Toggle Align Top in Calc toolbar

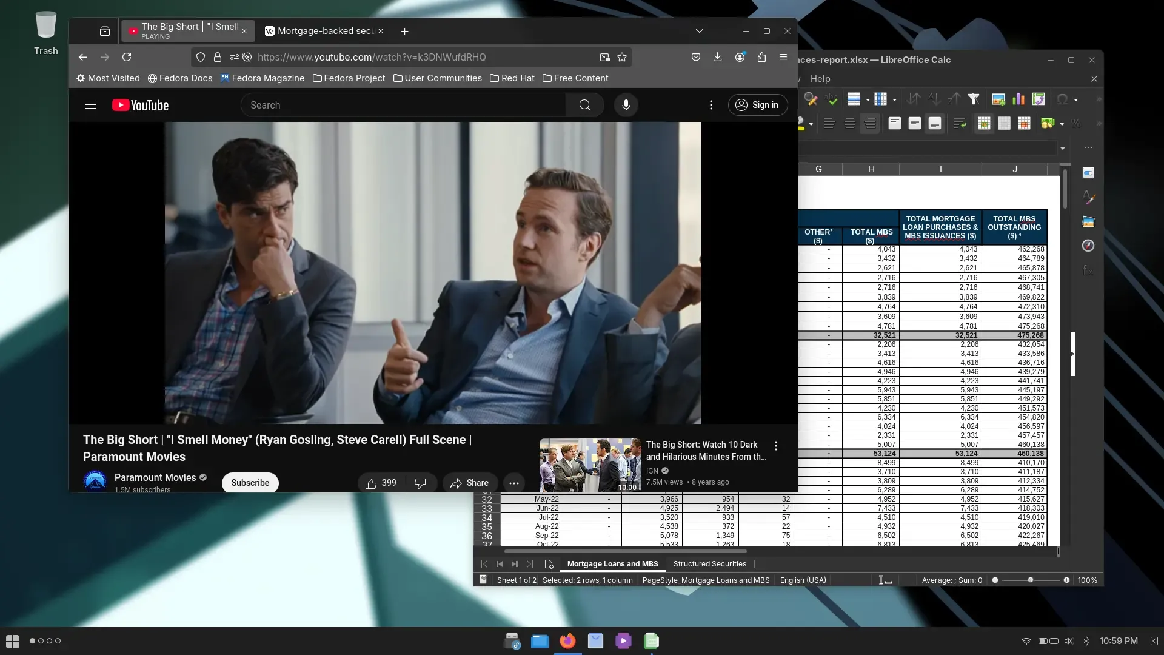tap(895, 124)
